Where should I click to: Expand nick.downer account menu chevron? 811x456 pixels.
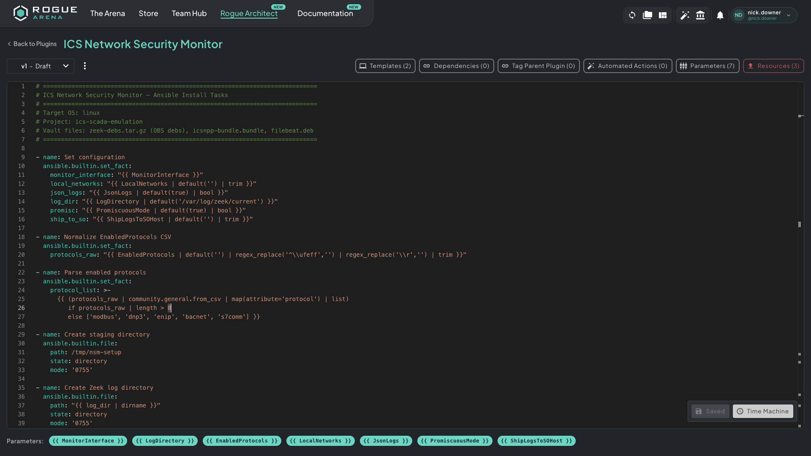click(789, 15)
